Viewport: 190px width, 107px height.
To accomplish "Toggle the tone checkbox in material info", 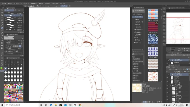I will click(143, 92).
